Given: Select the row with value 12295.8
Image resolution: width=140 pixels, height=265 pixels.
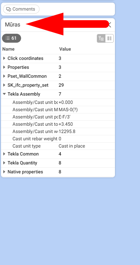Looking at the screenshot, I should (58, 131).
